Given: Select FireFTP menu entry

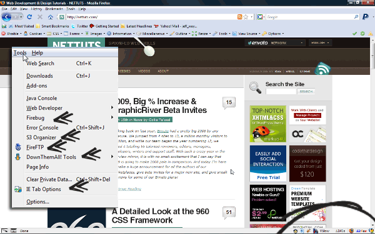Looking at the screenshot, I should [x=35, y=147].
